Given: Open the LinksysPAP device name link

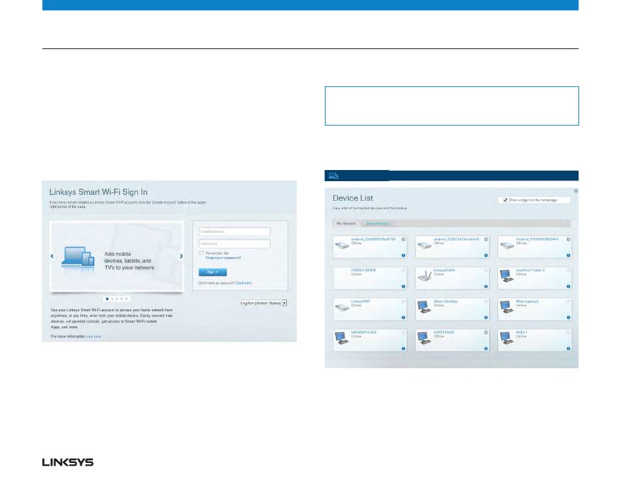Looking at the screenshot, I should click(360, 301).
